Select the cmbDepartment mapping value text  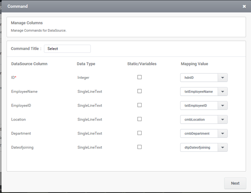(197, 134)
